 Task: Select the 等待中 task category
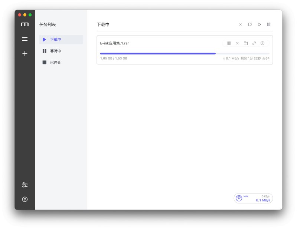(61, 51)
